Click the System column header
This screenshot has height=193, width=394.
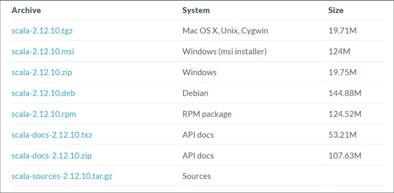(196, 10)
